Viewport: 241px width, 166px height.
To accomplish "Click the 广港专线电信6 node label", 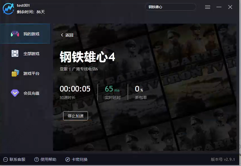I will [x=85, y=69].
